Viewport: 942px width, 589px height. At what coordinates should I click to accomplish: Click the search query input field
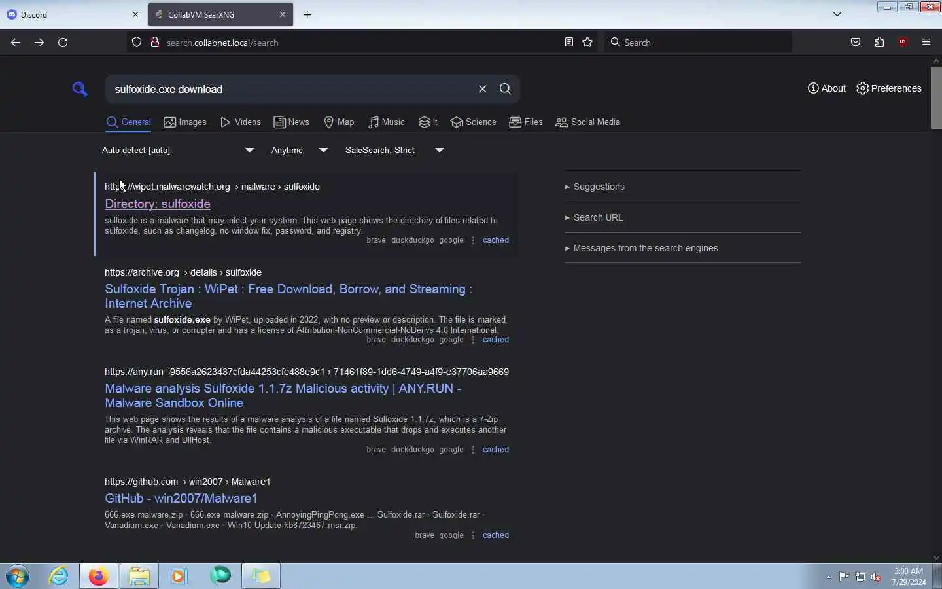point(291,89)
